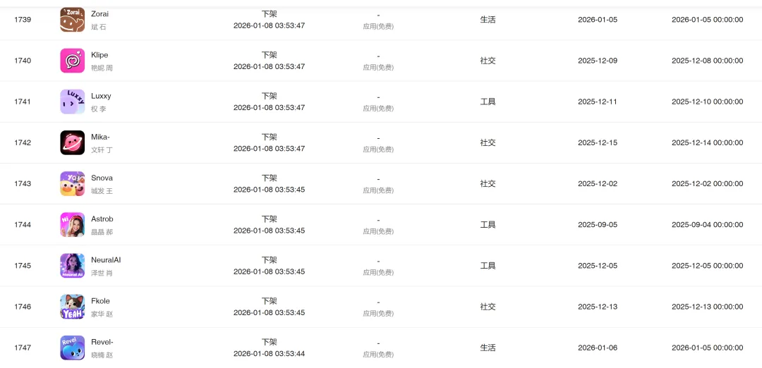Click the 社交 category in Snova row
Image resolution: width=762 pixels, height=368 pixels.
click(x=488, y=183)
